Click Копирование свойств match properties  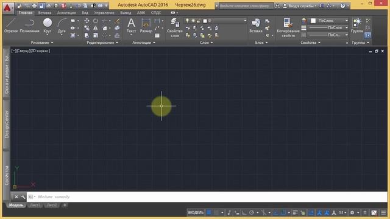[x=288, y=27]
